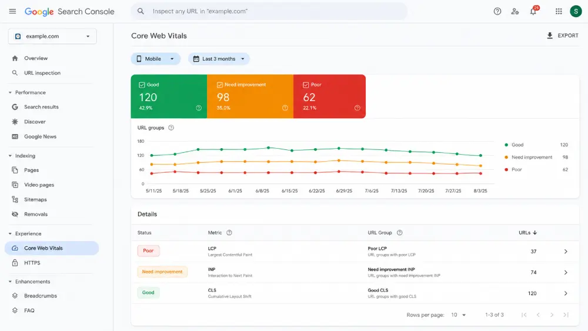Toggle the Poor checkbox
The width and height of the screenshot is (588, 331).
[306, 85]
